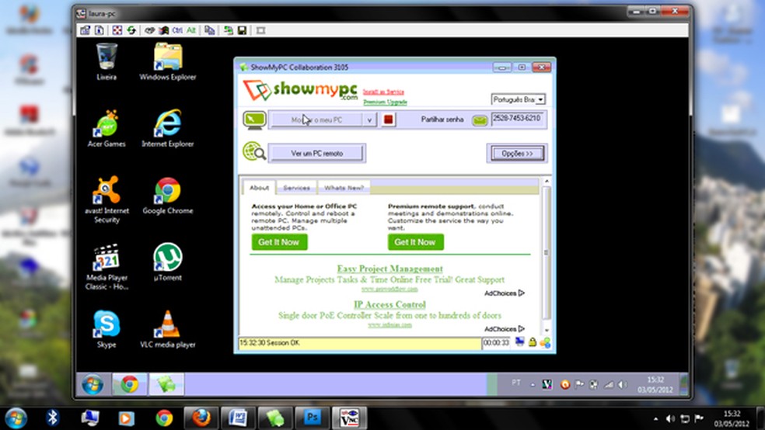Image resolution: width=765 pixels, height=430 pixels.
Task: Click VNC send Start/Ctrl-Esc toolbar icon
Action: click(x=164, y=30)
